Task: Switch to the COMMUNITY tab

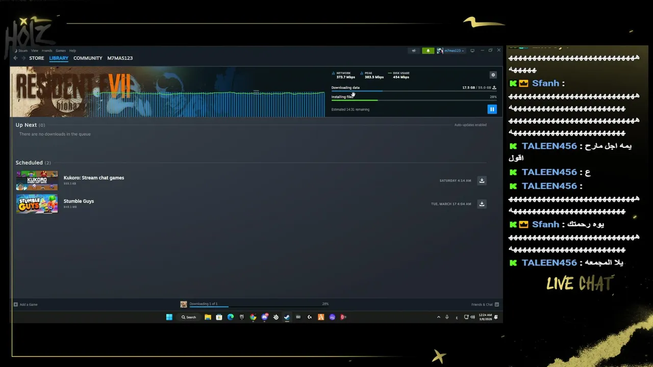Action: pos(88,58)
